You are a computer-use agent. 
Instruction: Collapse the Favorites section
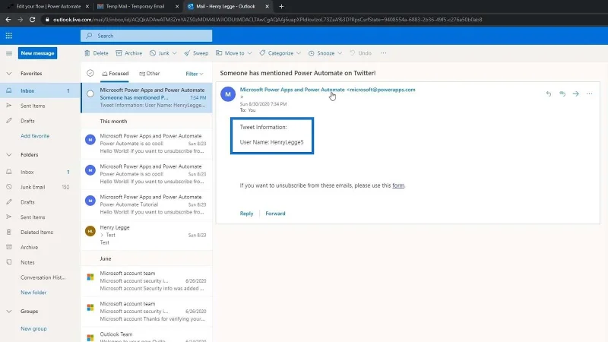9,73
